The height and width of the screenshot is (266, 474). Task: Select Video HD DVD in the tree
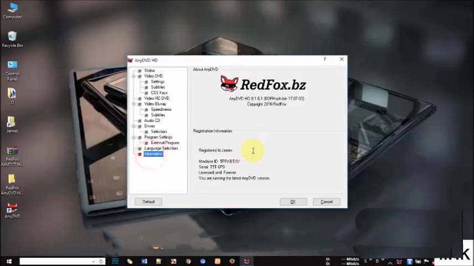click(157, 98)
